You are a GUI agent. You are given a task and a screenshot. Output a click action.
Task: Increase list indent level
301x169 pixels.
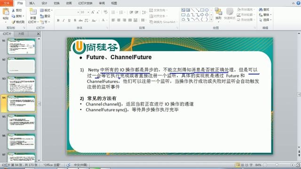(x=136, y=12)
